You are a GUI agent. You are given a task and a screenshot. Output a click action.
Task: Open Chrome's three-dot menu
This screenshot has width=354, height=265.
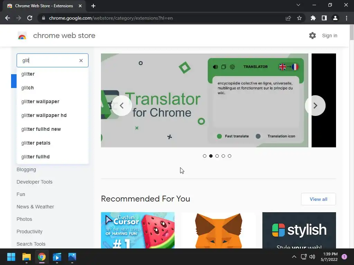(x=346, y=18)
